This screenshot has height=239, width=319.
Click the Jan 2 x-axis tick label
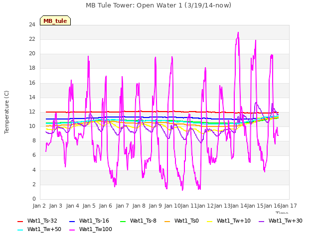(x=39, y=206)
